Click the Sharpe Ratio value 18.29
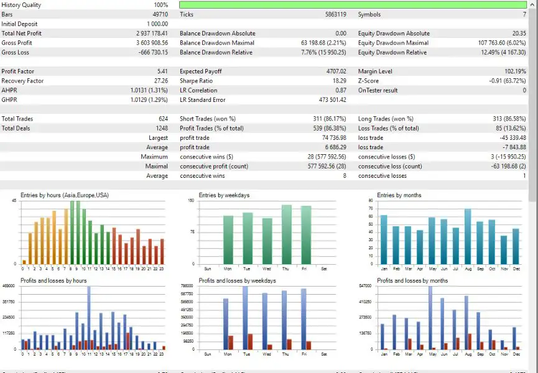Screen dimensions: 538x373 coord(340,81)
